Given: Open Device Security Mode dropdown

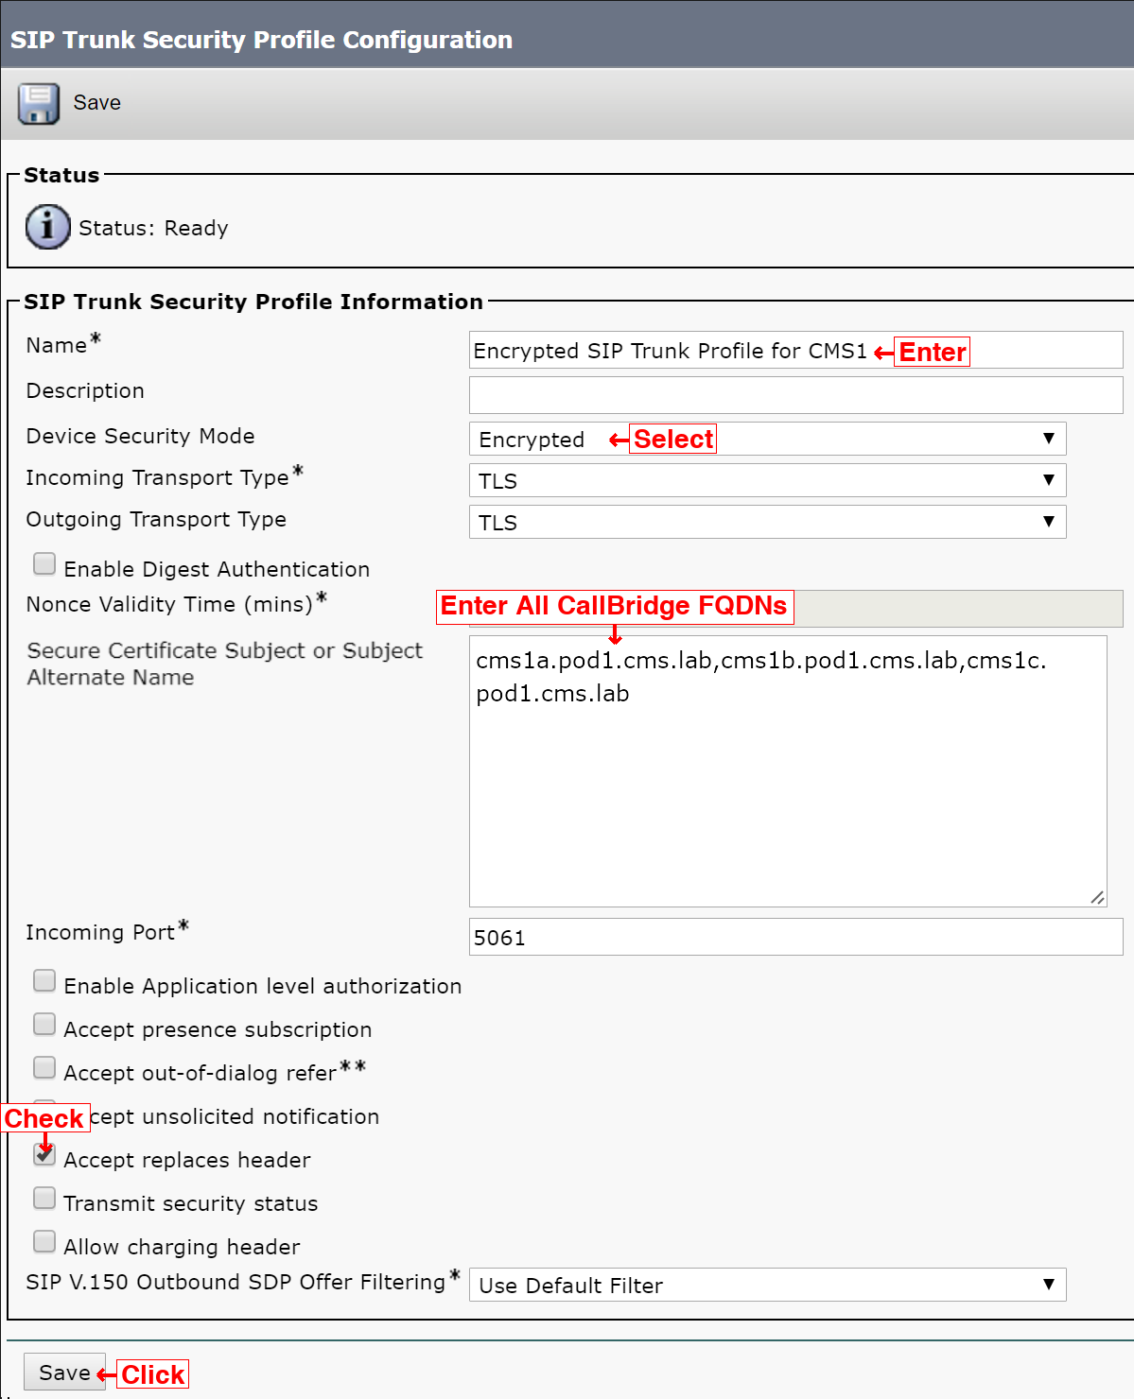Looking at the screenshot, I should click(x=767, y=439).
